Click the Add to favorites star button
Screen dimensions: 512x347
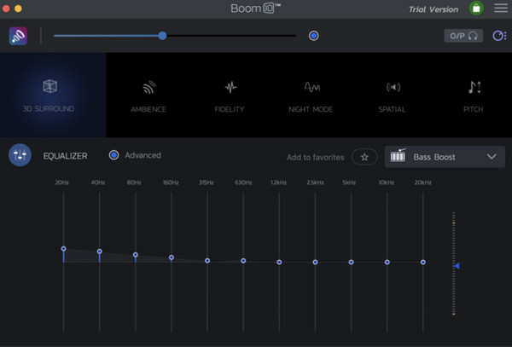[364, 157]
